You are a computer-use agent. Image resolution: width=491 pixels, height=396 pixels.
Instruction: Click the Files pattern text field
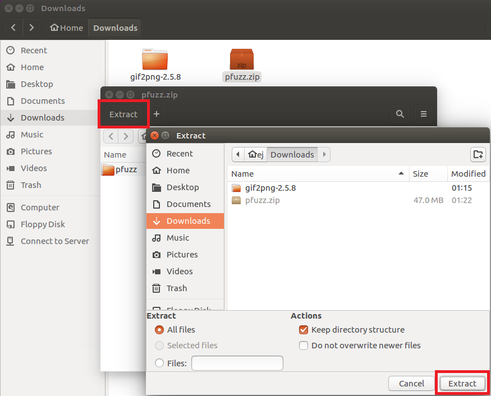click(237, 363)
